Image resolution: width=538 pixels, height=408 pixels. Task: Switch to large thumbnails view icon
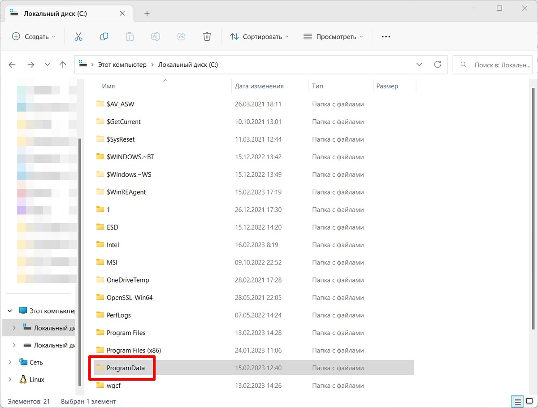tap(529, 401)
